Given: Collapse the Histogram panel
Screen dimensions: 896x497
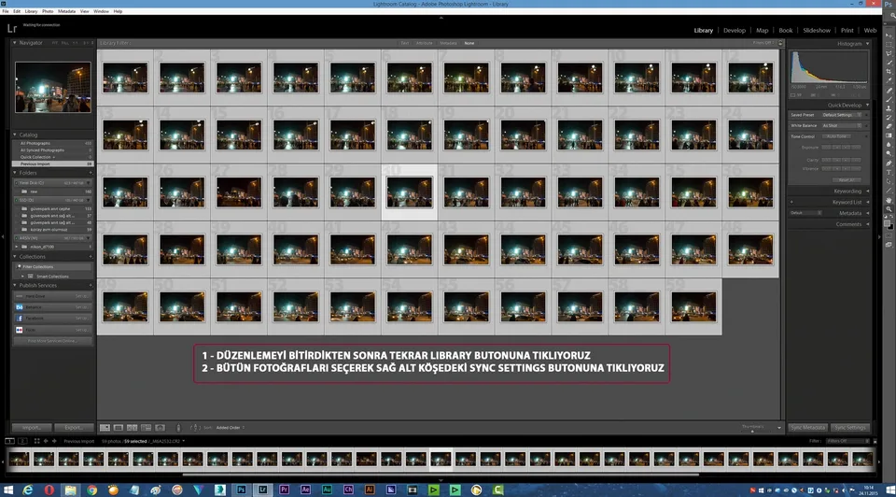Looking at the screenshot, I should coord(867,44).
